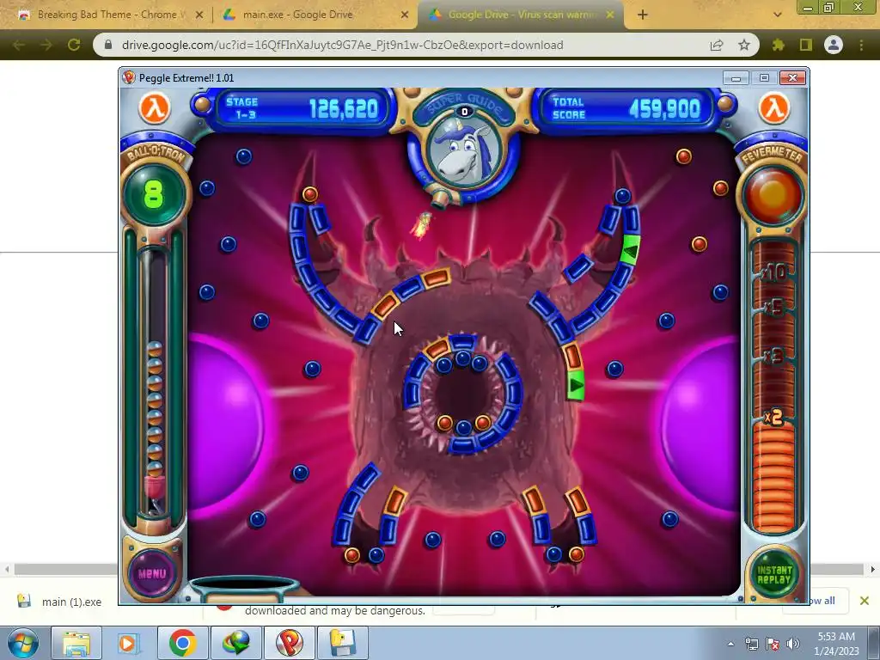Open Chrome profile avatar

(834, 45)
